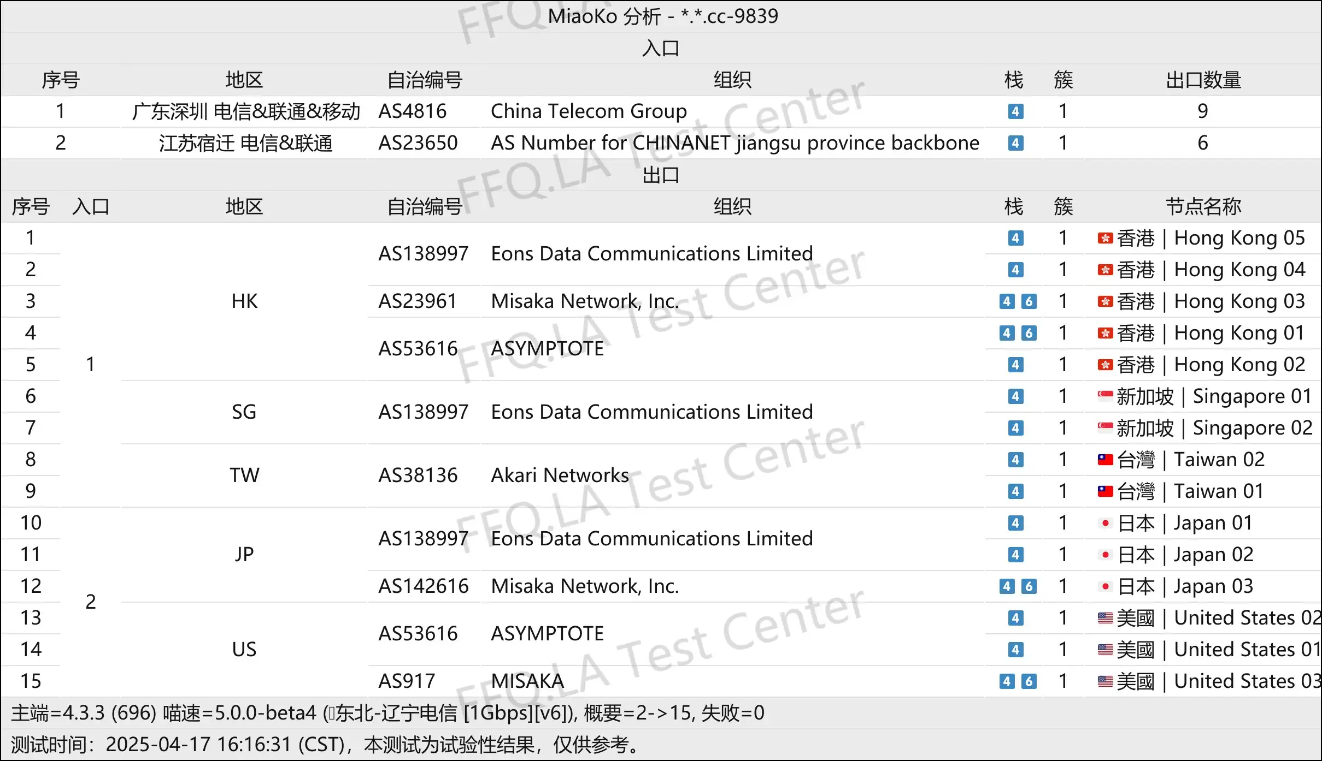
Task: Click the 出口数量 column header
Action: [1203, 80]
